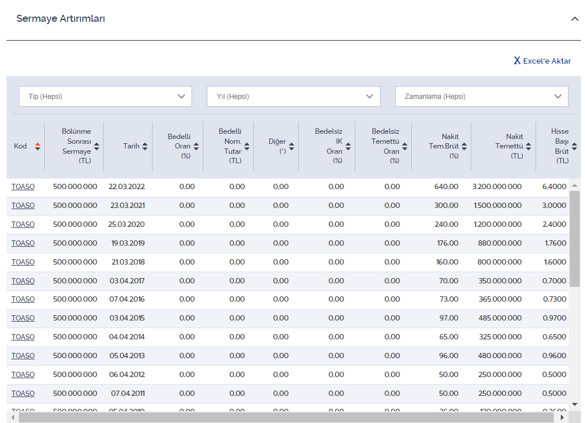
Task: Select the date cell 22.03.2022
Action: 127,187
